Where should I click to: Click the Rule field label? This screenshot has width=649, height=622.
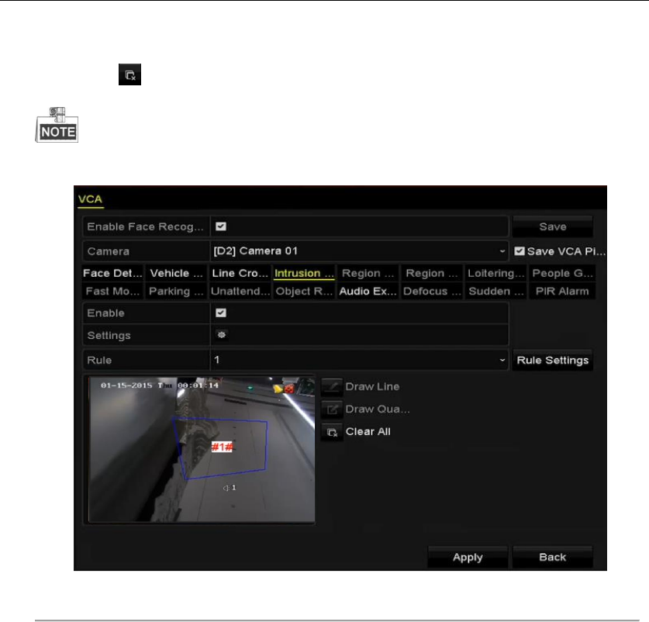pyautogui.click(x=99, y=361)
